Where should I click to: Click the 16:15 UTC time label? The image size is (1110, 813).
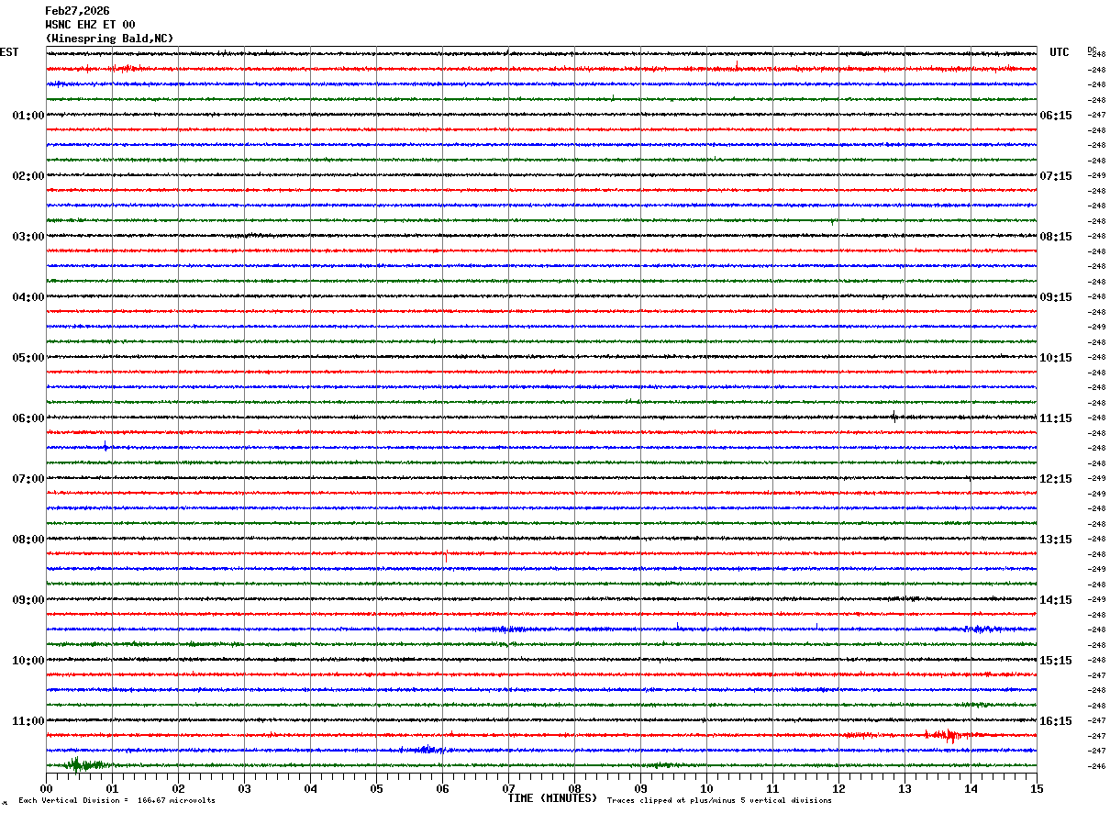pos(1056,721)
